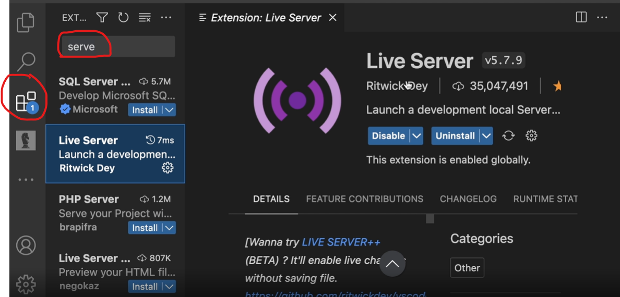Open the Extensions view icon
Viewport: 620px width, 297px height.
[x=26, y=101]
